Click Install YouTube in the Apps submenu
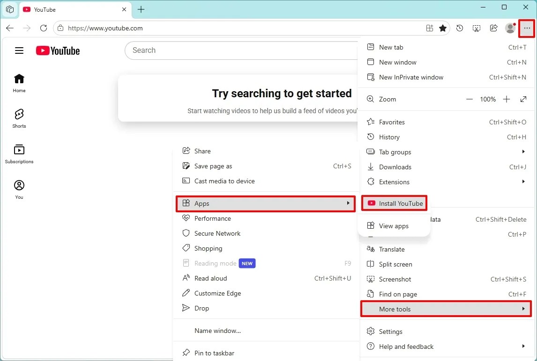Screen dimensions: 537x361 click(394, 203)
